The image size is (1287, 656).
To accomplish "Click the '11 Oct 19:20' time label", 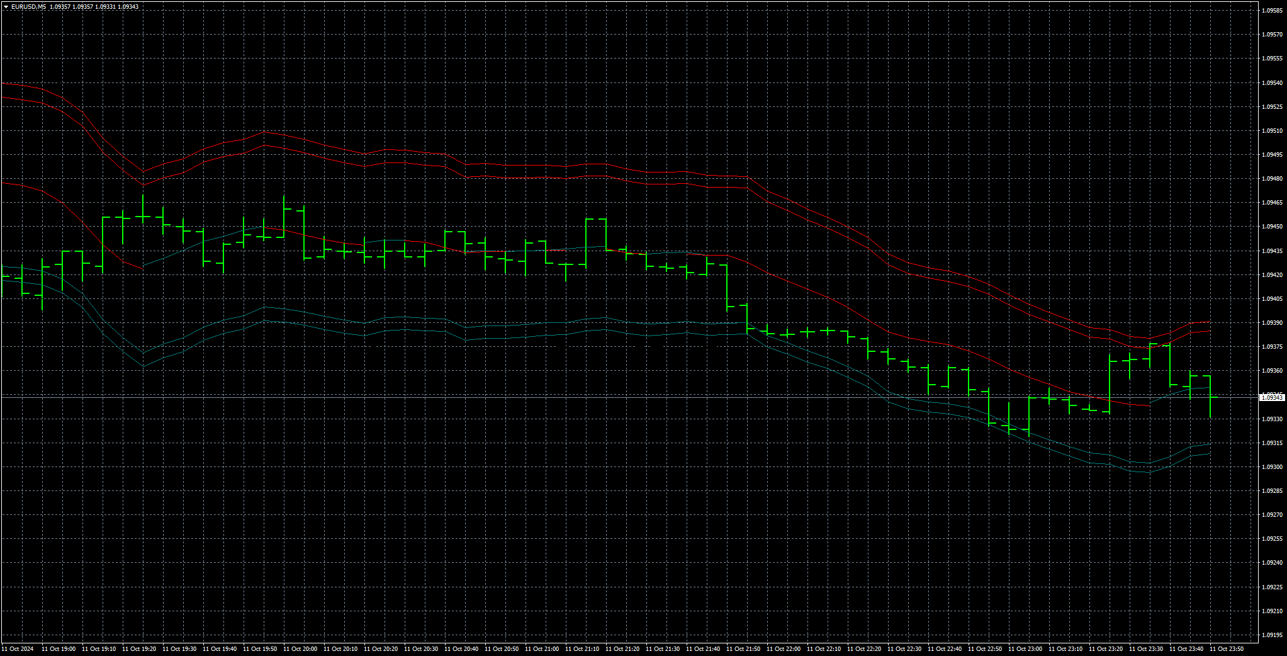I will pyautogui.click(x=139, y=649).
